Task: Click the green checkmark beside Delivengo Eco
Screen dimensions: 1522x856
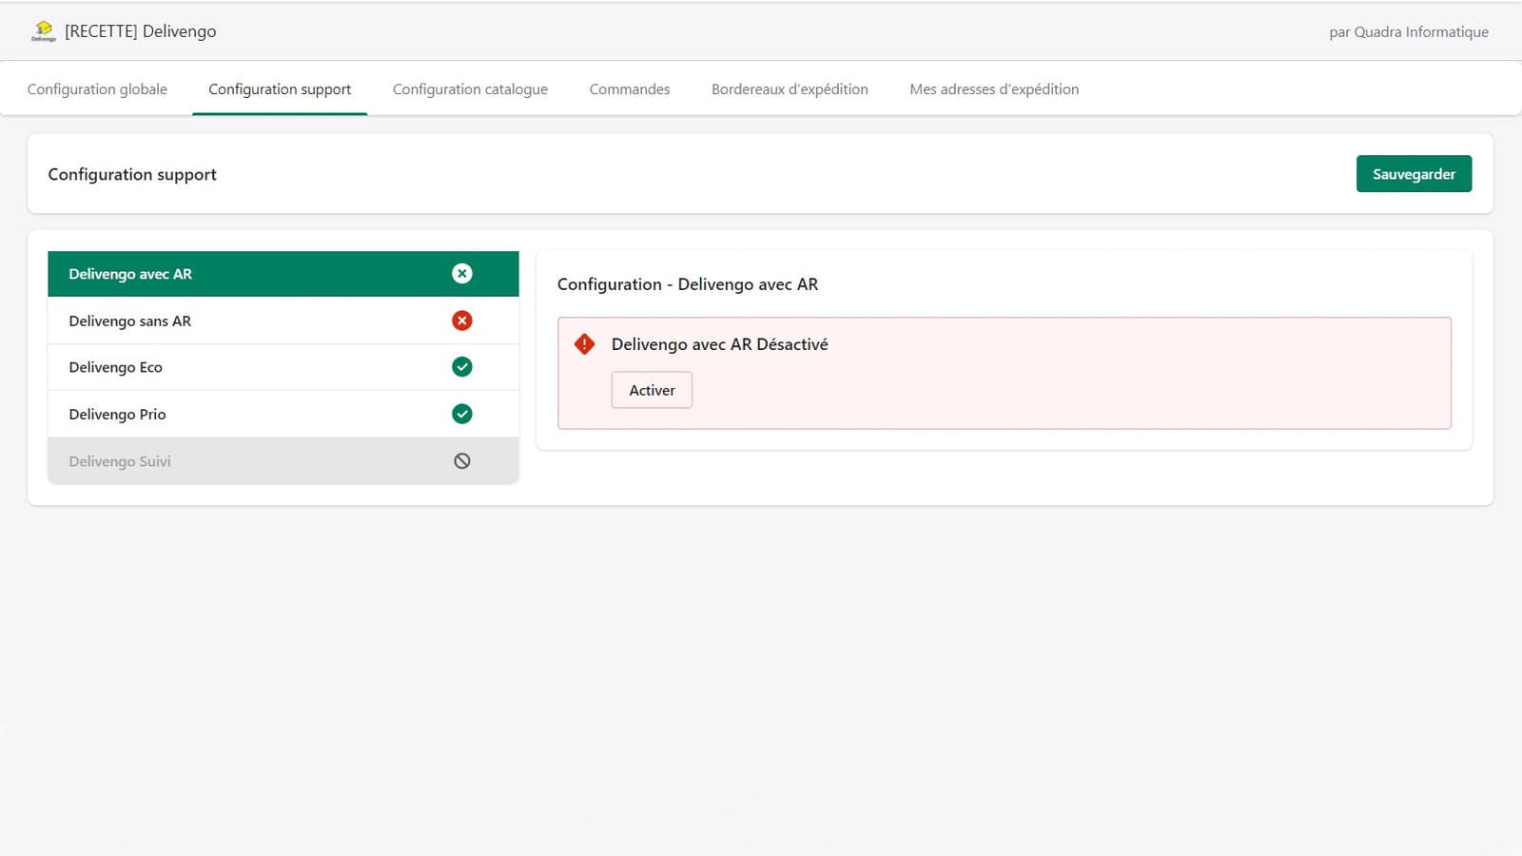Action: tap(462, 366)
